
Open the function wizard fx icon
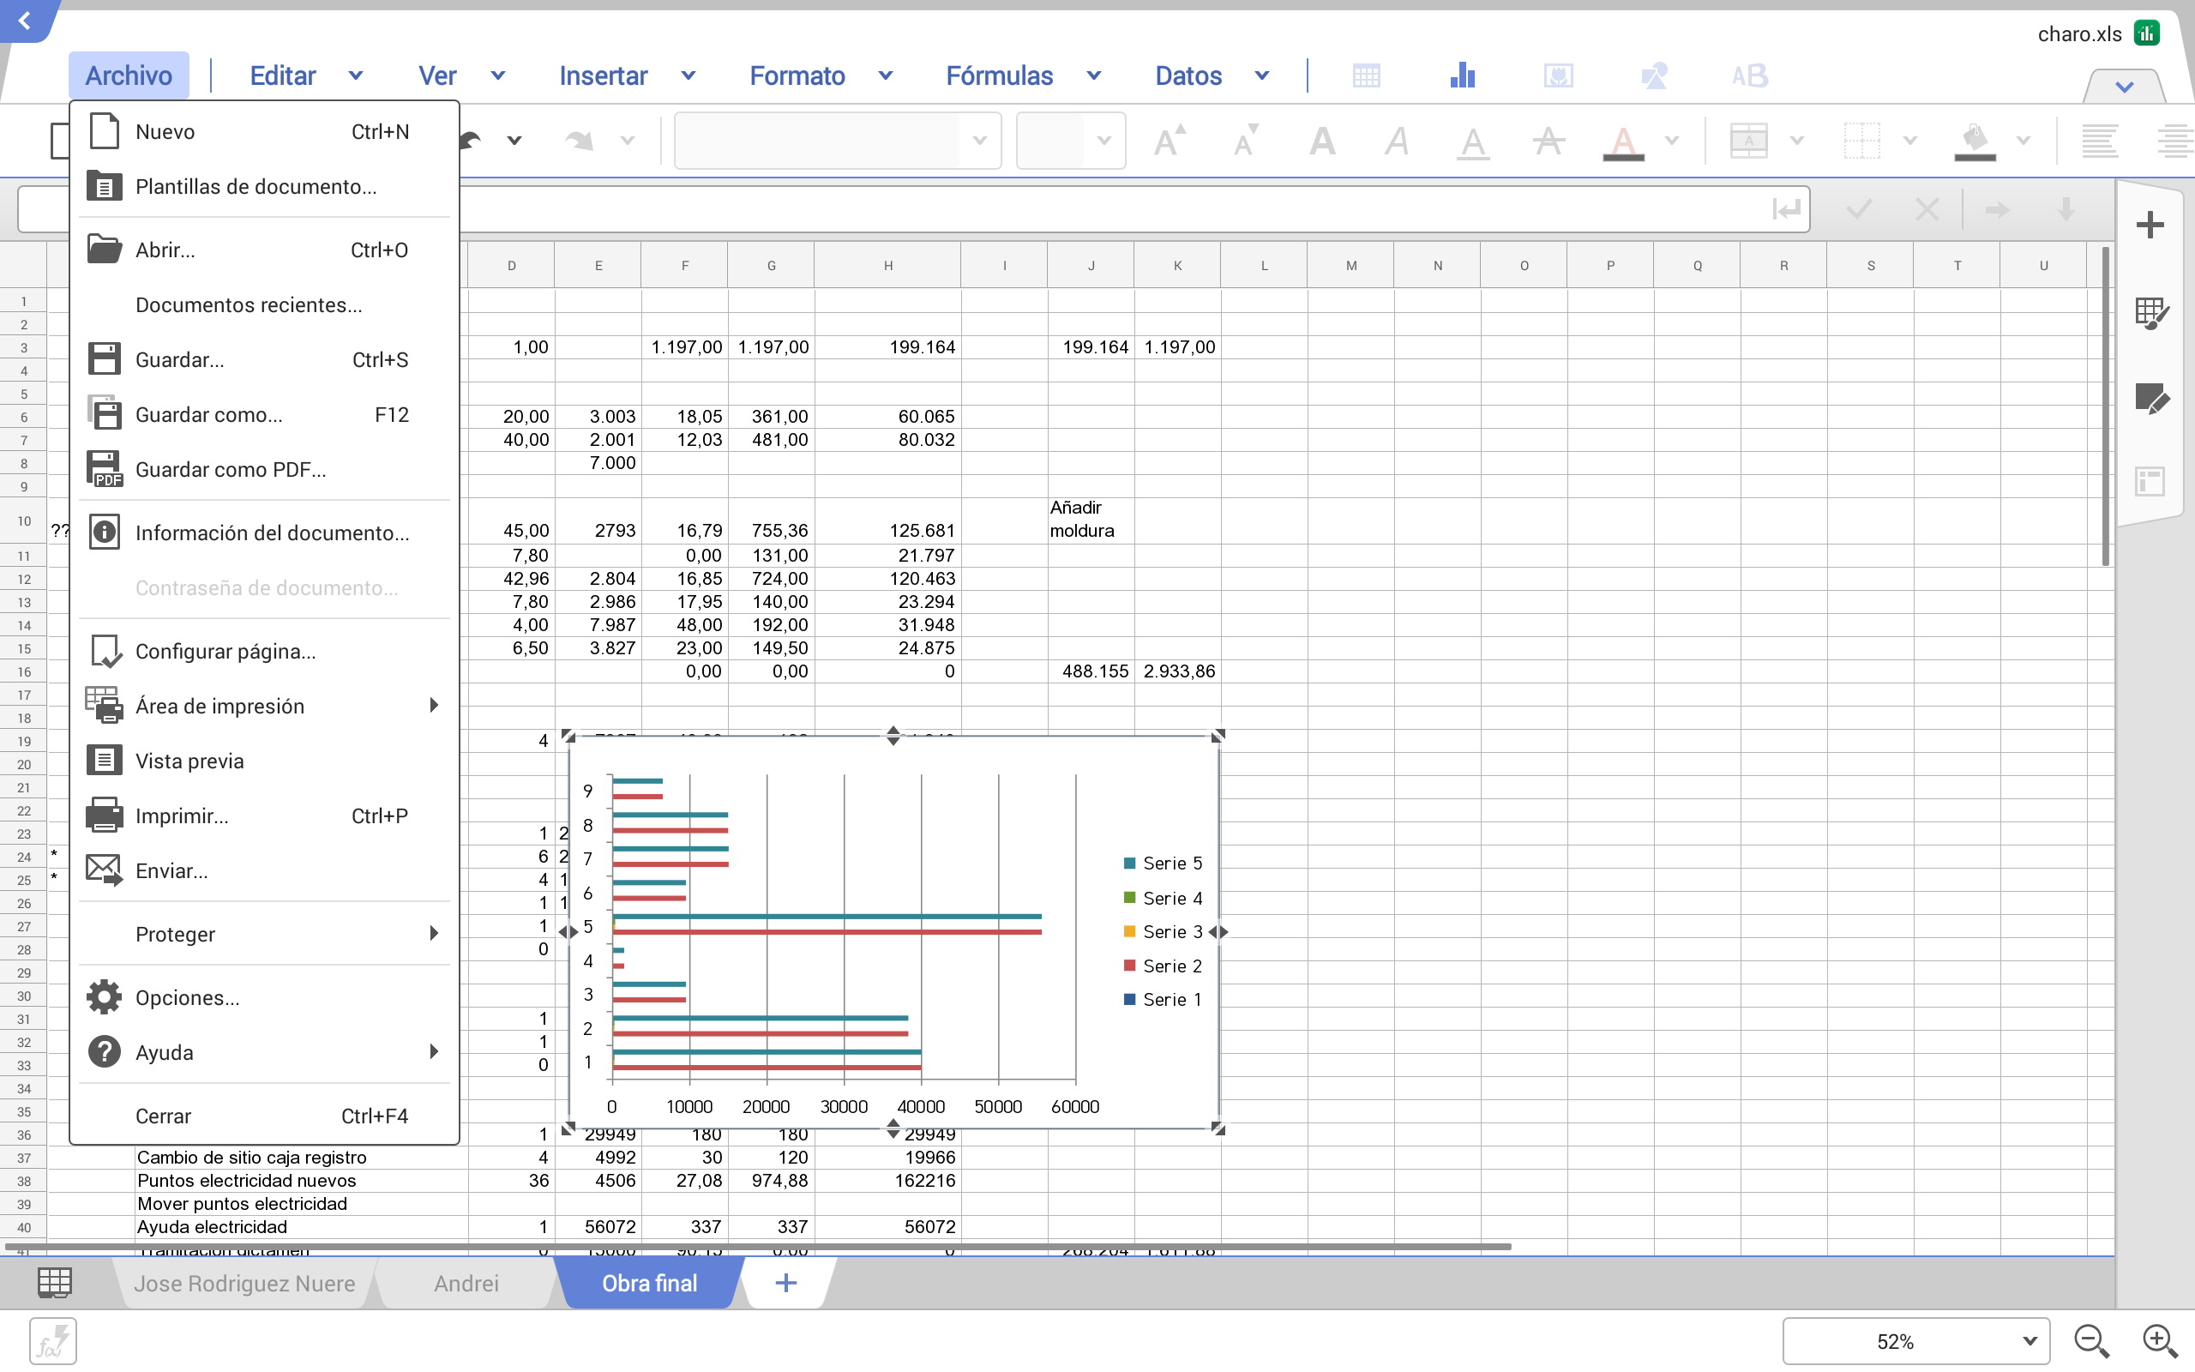pyautogui.click(x=52, y=1340)
